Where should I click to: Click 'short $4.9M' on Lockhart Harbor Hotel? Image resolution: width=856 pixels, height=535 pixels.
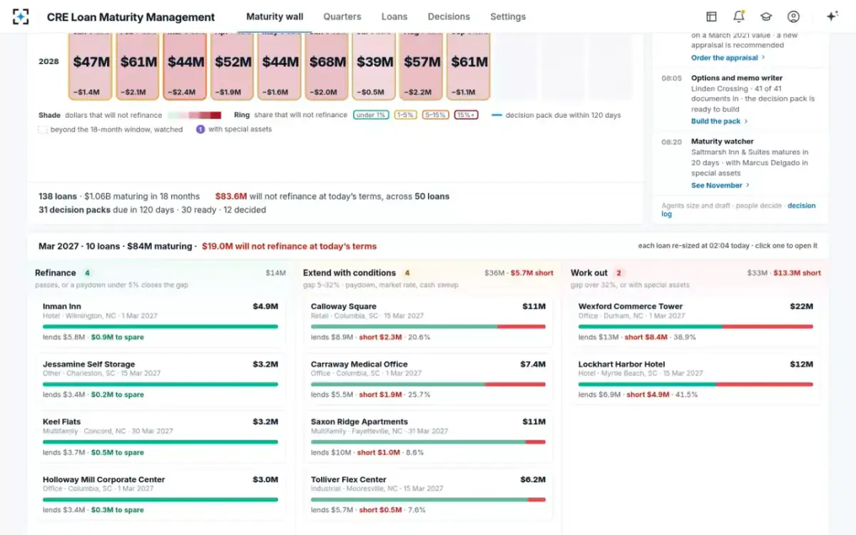click(648, 394)
